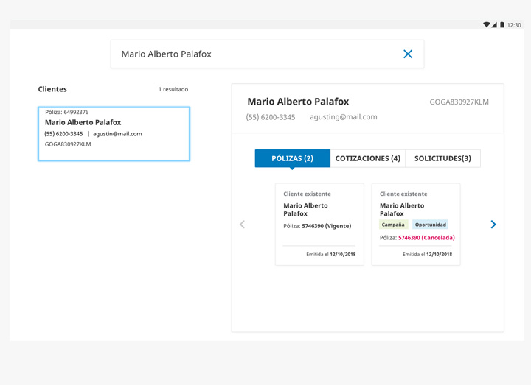The height and width of the screenshot is (385, 531).
Task: Click the 12:30 clock in status bar
Action: pyautogui.click(x=514, y=25)
